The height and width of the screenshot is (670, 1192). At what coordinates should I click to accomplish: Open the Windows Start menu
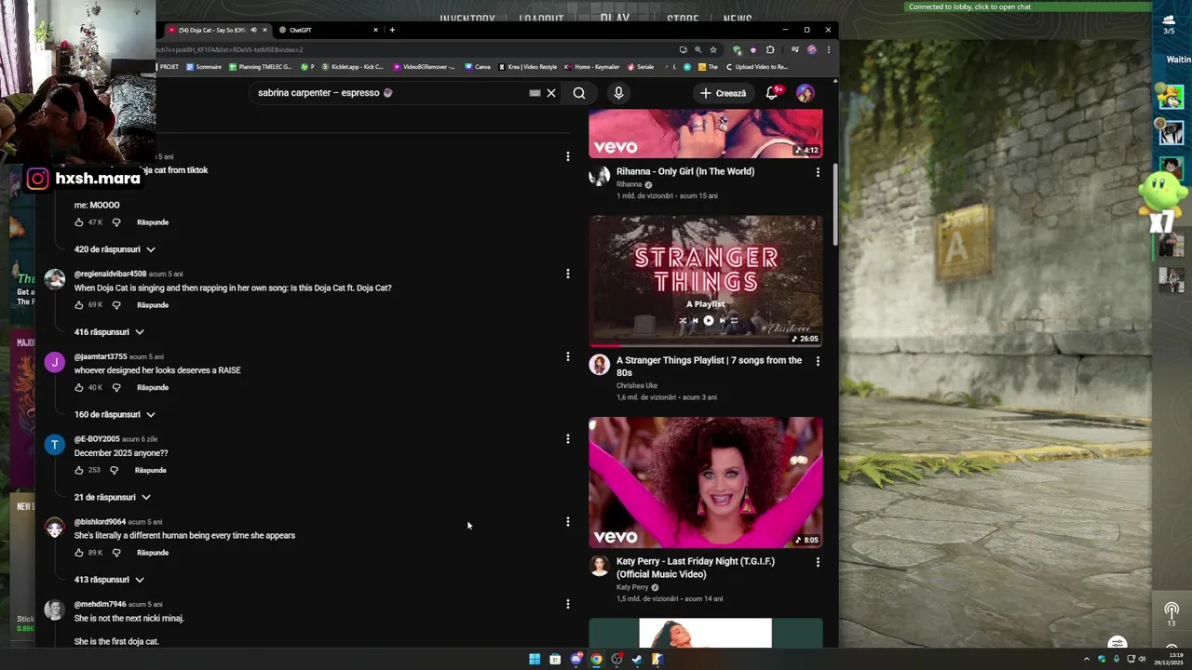click(535, 659)
